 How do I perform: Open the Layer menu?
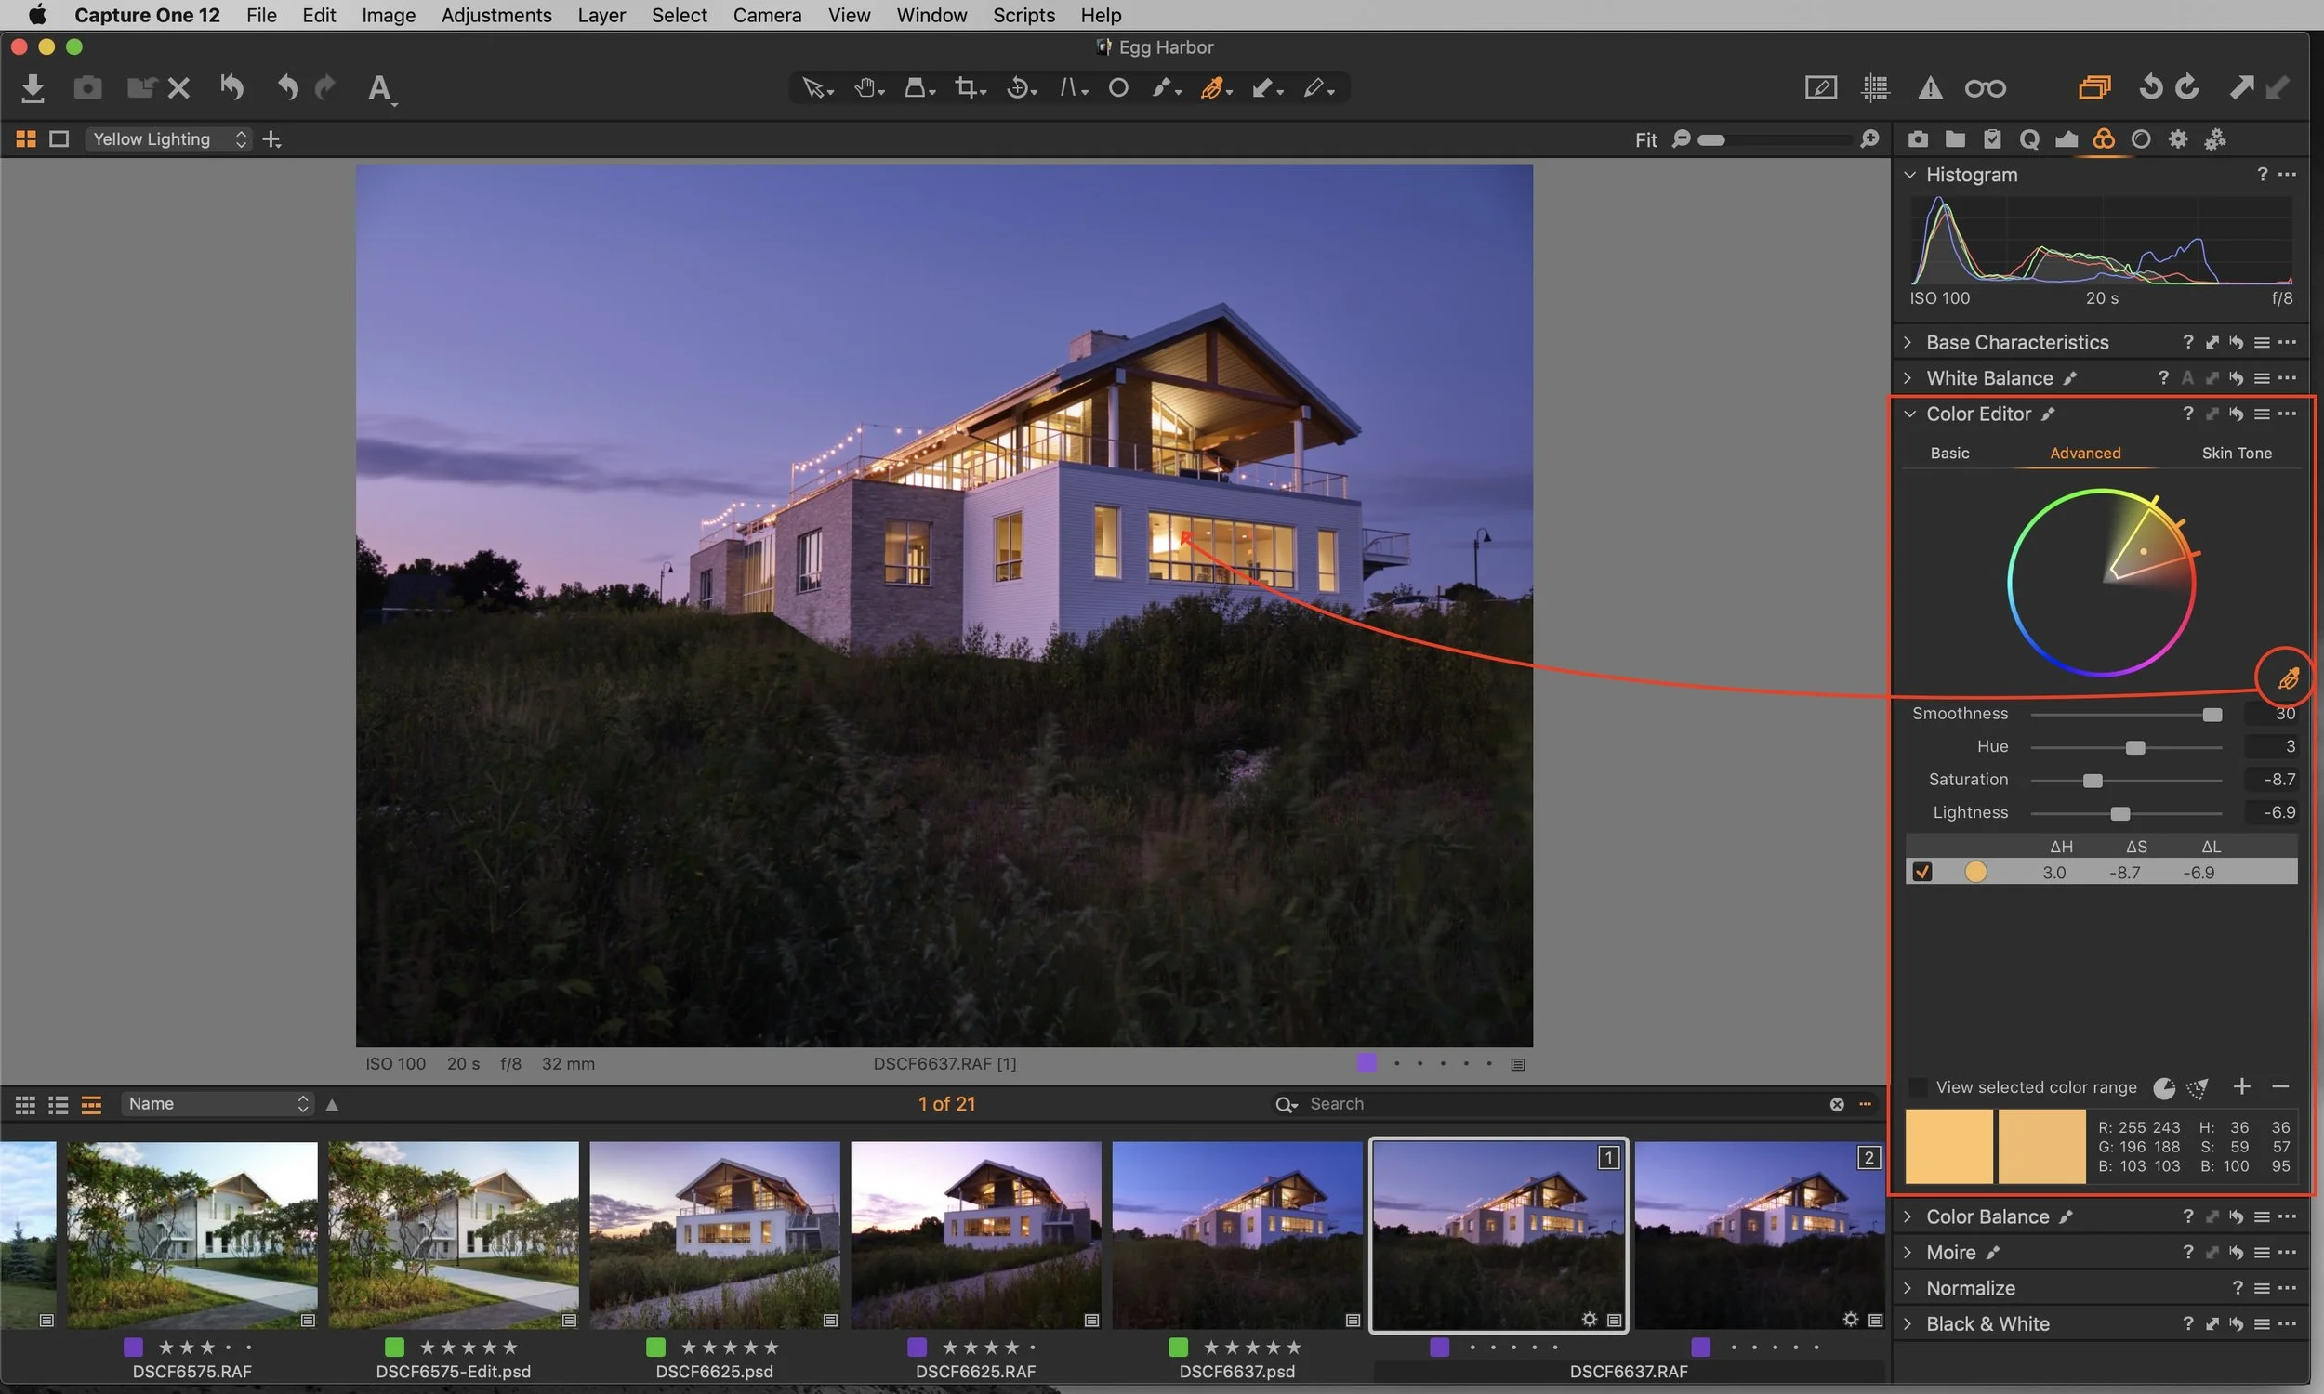pyautogui.click(x=601, y=15)
